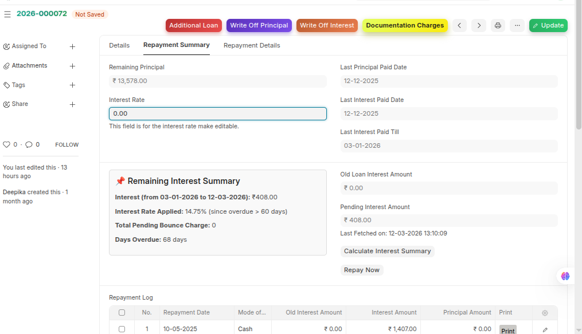Go to next document arrow
The image size is (582, 334).
(479, 26)
